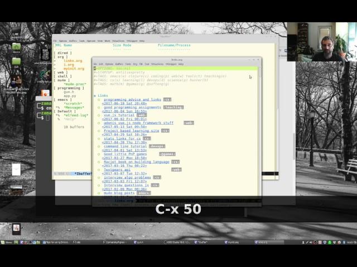Select i.org buffer in Ibuffer list

(69, 65)
